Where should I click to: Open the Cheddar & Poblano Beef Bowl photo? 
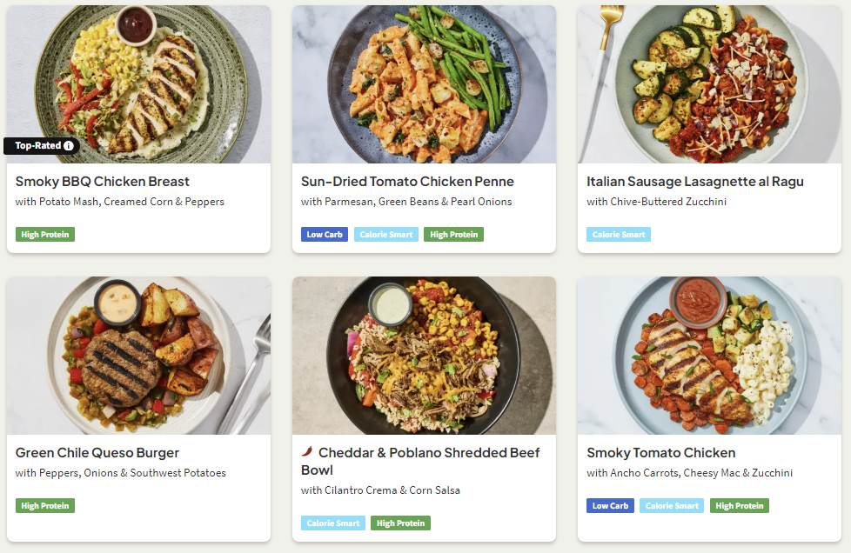coord(424,356)
